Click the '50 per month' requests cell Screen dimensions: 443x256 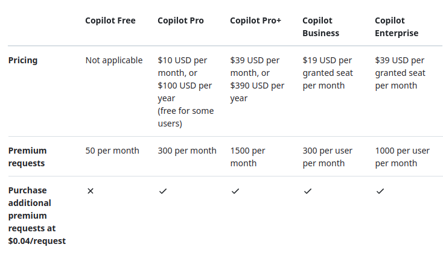(x=112, y=151)
